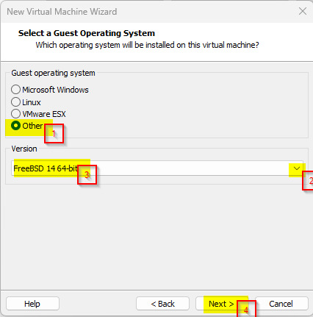
Task: Click the VMware ESX label text
Action: [x=44, y=114]
